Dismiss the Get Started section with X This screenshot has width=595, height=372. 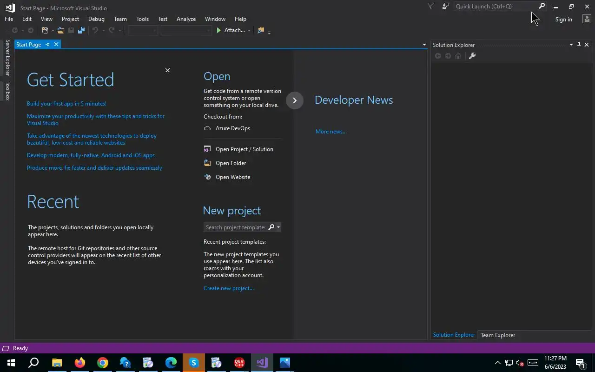coord(167,70)
